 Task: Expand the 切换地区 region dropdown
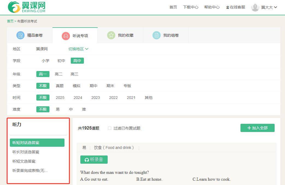[x=78, y=49]
